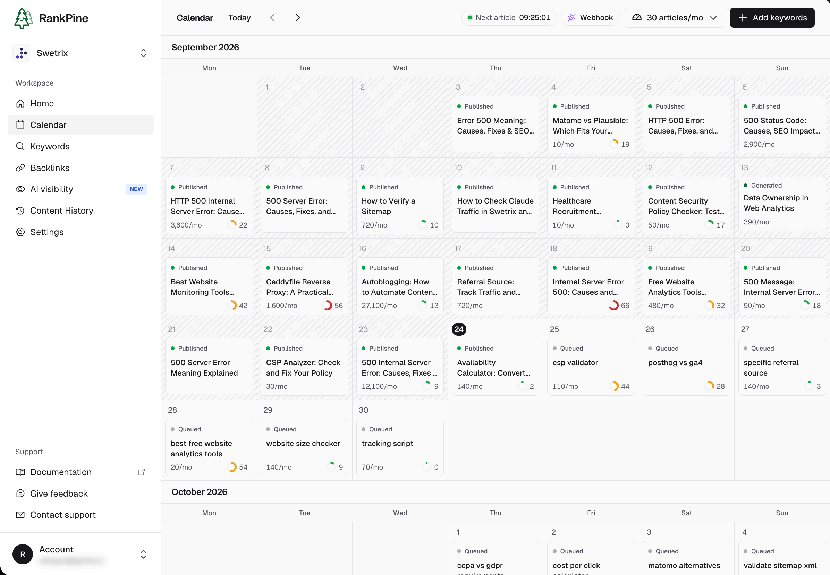Screen dimensions: 830x575
Task: Click the gauge icon beside 30 articles/mo
Action: click(637, 18)
